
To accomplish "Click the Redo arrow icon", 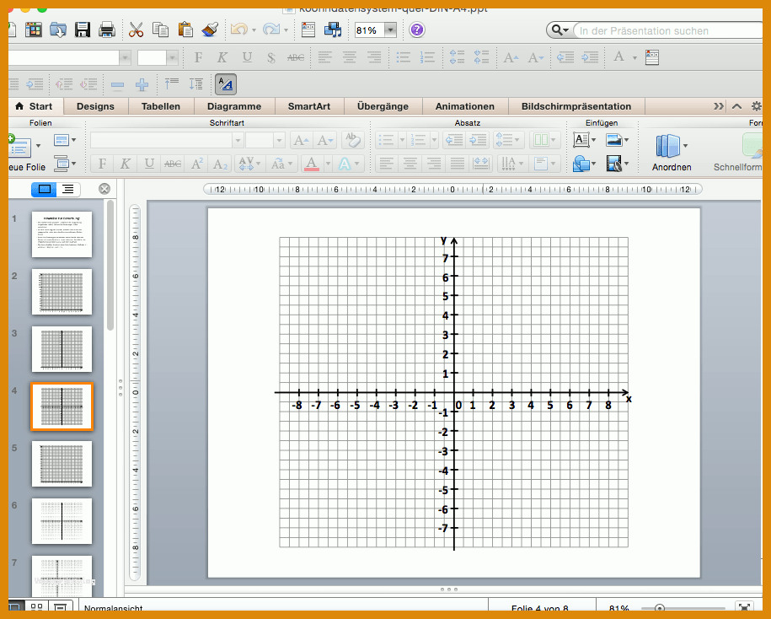I will point(271,30).
